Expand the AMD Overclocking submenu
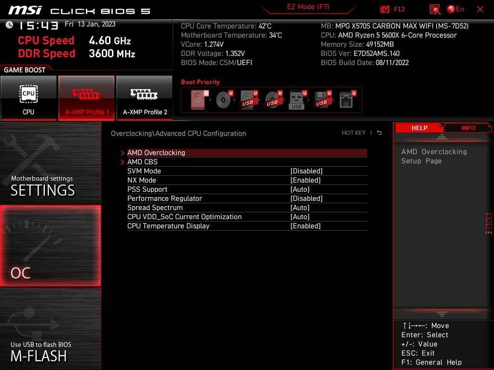 click(247, 153)
